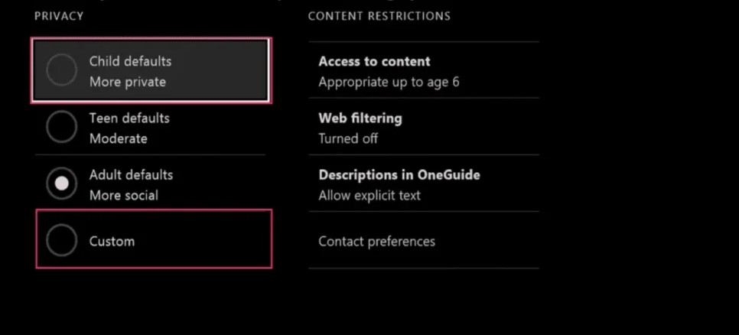
Task: Open Descriptions in OneGuide setting
Action: (x=399, y=174)
